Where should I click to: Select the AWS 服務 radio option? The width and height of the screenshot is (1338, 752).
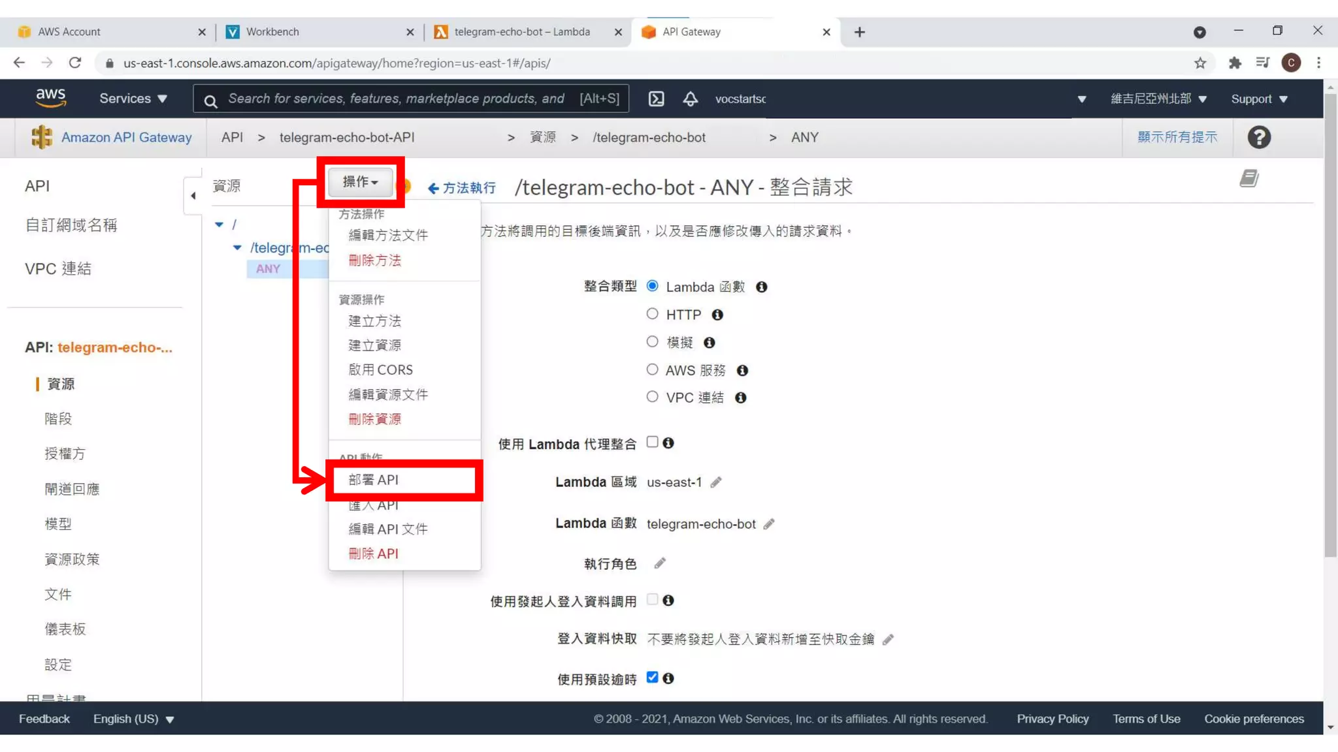coord(652,369)
